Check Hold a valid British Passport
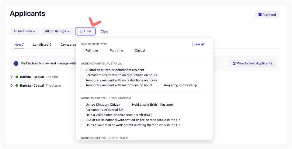This screenshot has width=292, height=149. point(128,104)
